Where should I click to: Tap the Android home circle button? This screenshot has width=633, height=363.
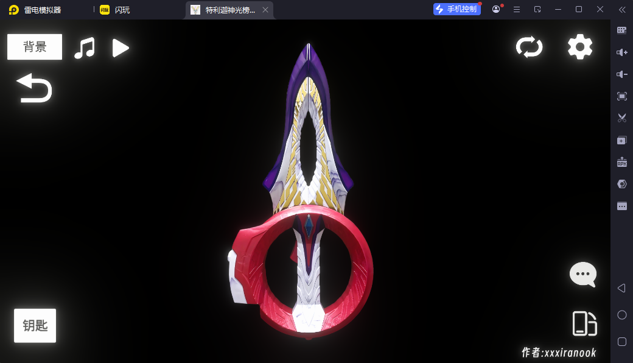point(622,315)
